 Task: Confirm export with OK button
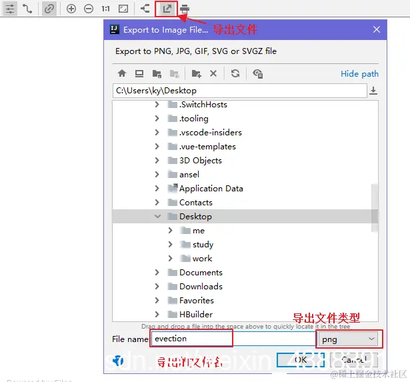pyautogui.click(x=301, y=360)
